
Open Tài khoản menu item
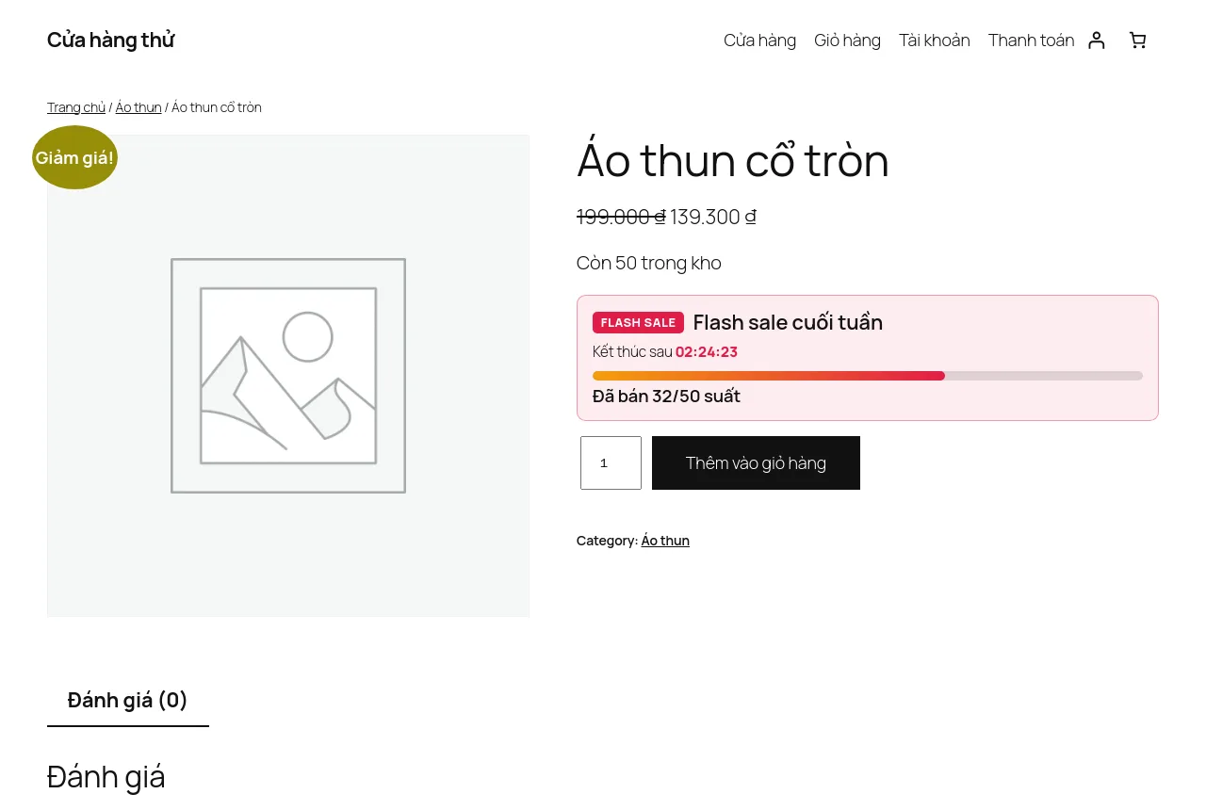click(x=935, y=40)
